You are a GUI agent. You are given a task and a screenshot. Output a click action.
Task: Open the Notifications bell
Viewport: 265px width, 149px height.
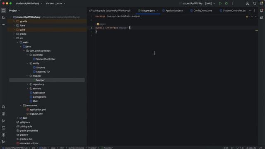[261, 11]
